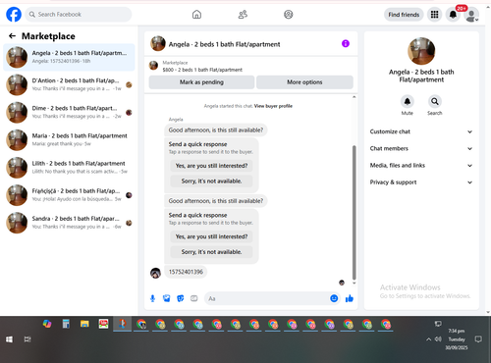Screen dimensions: 491x363
Task: Open the More options button
Action: pyautogui.click(x=304, y=82)
